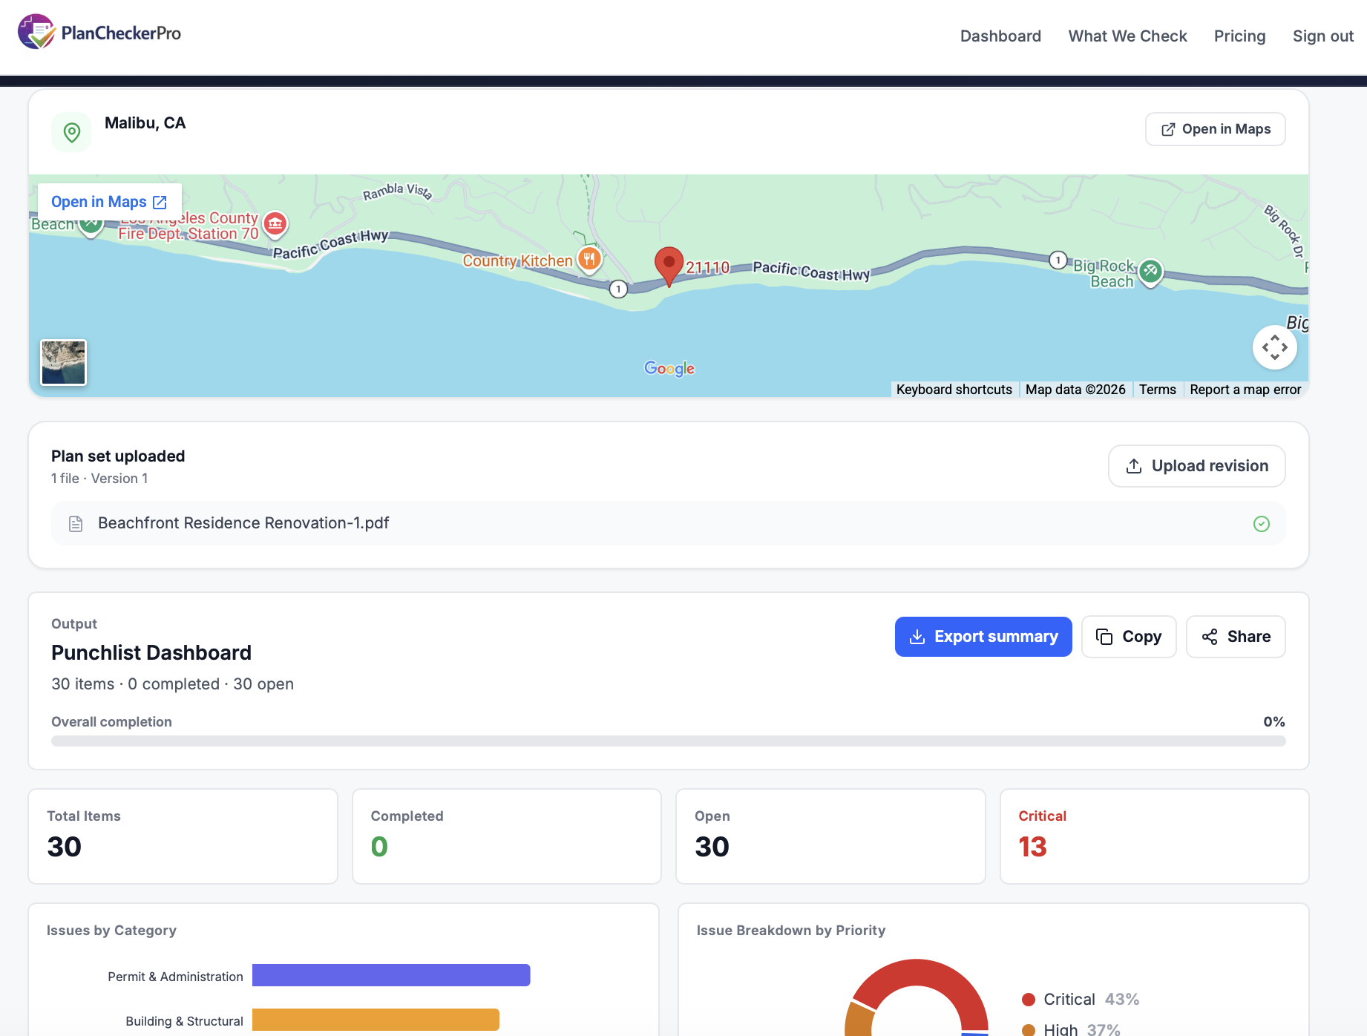Click the 'Critical 43%' legend label
This screenshot has height=1036, width=1367.
(x=1091, y=1000)
